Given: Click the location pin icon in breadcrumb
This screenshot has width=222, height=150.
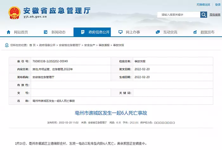Looking at the screenshot, I should tap(7, 45).
